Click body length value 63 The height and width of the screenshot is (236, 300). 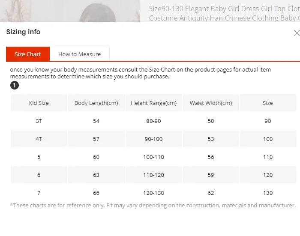[96, 175]
